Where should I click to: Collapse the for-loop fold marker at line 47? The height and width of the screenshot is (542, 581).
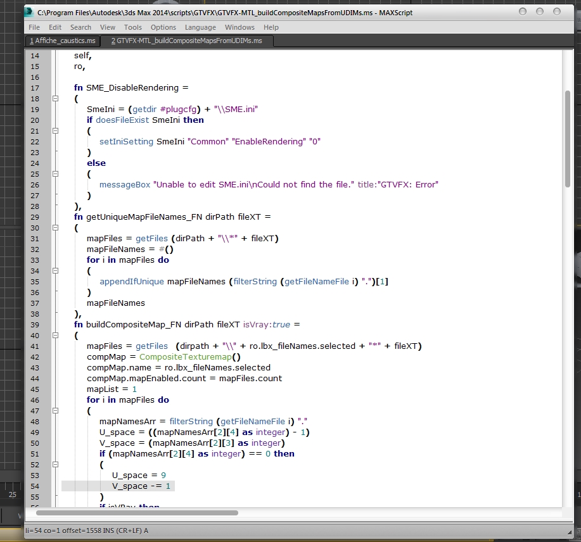click(55, 411)
